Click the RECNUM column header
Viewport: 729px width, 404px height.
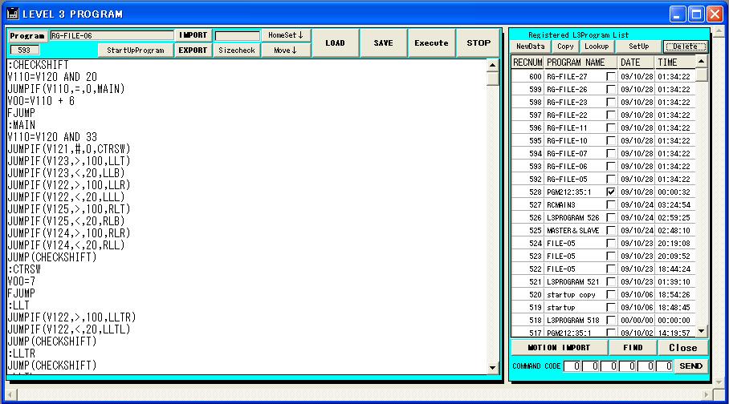(527, 63)
